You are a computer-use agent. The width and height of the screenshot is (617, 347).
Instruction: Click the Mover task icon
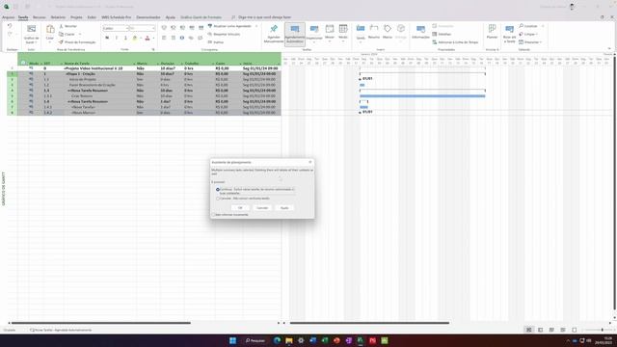pos(330,29)
